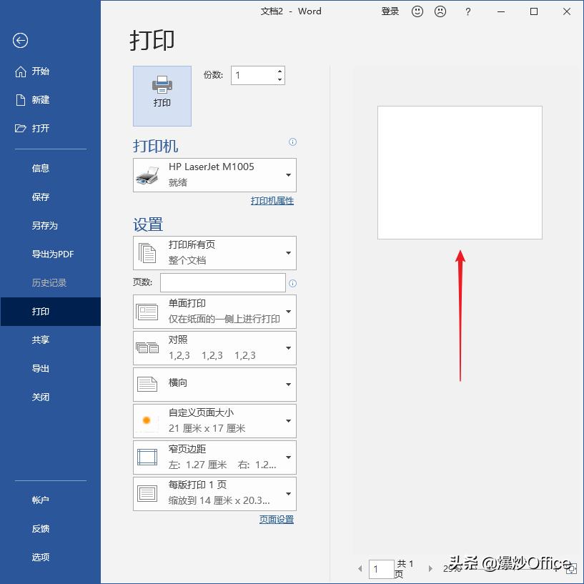The width and height of the screenshot is (584, 584).
Task: Click the back arrow to leave Backstage view
Action: 20,41
